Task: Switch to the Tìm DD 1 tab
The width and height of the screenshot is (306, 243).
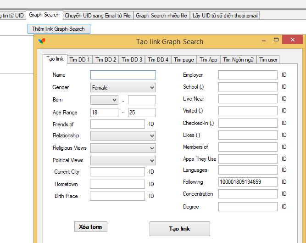Action: click(80, 60)
